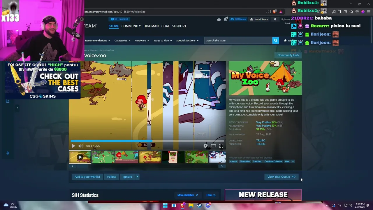Expand the Hardware dropdown
The width and height of the screenshot is (373, 210).
[x=142, y=41]
